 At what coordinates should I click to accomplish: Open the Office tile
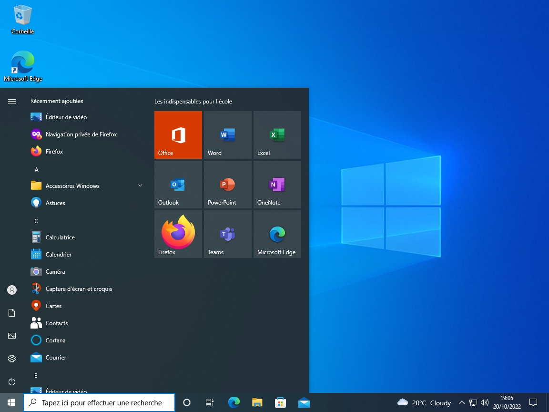[178, 135]
